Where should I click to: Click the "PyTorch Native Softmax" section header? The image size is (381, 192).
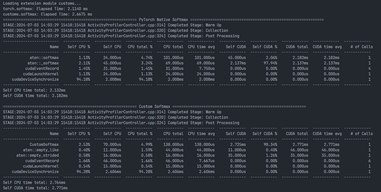pyautogui.click(x=163, y=20)
